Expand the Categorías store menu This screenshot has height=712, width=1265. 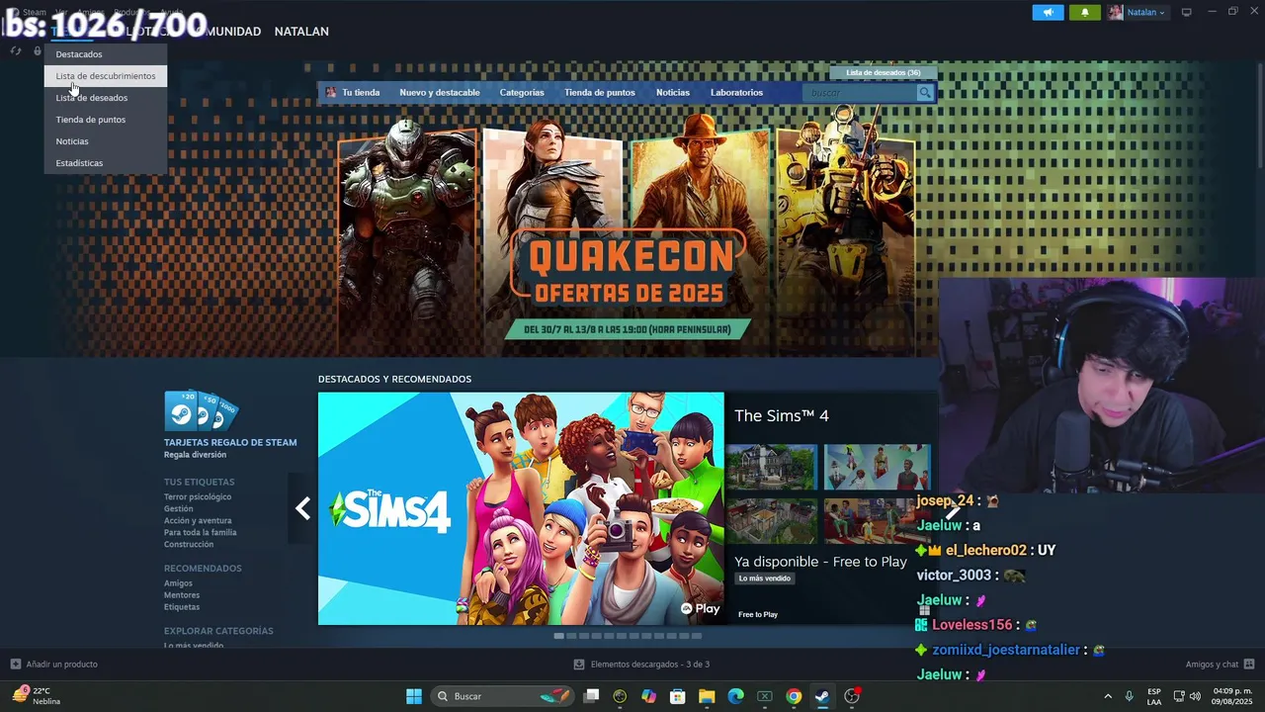click(522, 93)
